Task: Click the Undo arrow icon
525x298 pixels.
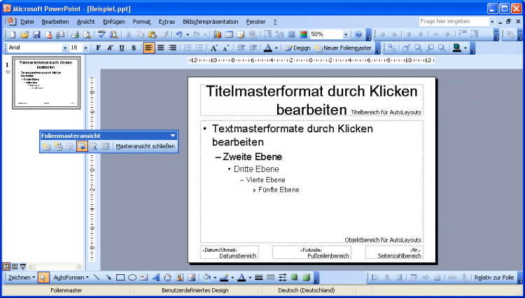Action: coord(180,34)
